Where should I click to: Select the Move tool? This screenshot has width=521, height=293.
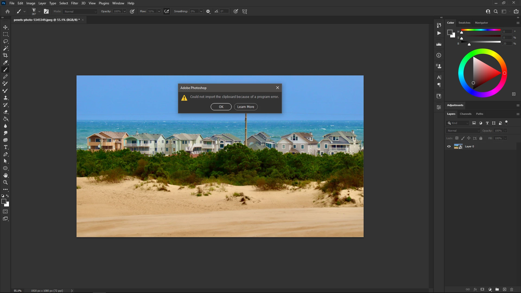[x=5, y=27]
